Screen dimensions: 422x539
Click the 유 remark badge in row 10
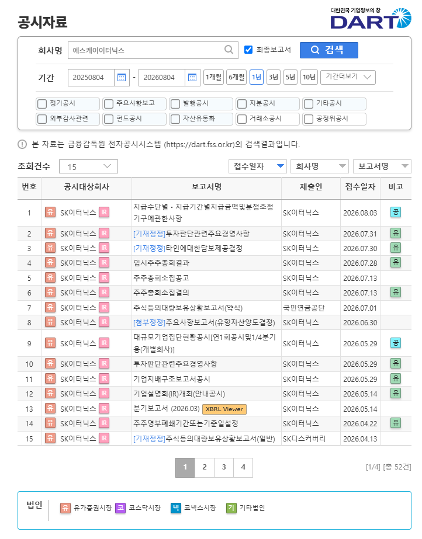tap(396, 363)
